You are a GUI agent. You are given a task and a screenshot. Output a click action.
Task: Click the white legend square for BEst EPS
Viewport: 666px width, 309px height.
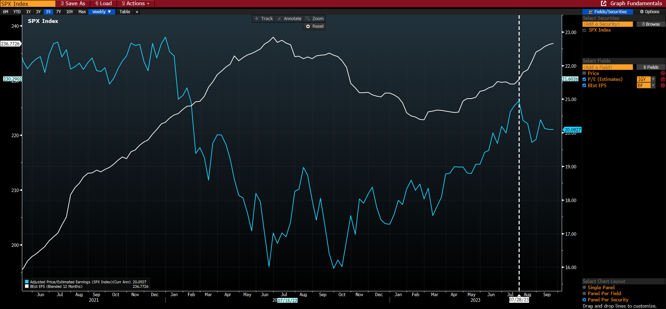coord(27,286)
